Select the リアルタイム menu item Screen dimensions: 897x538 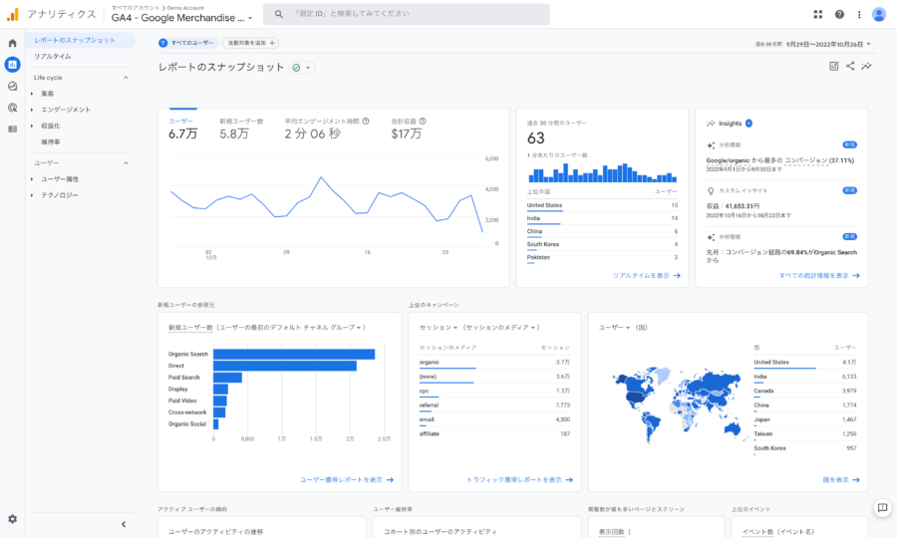(x=53, y=56)
